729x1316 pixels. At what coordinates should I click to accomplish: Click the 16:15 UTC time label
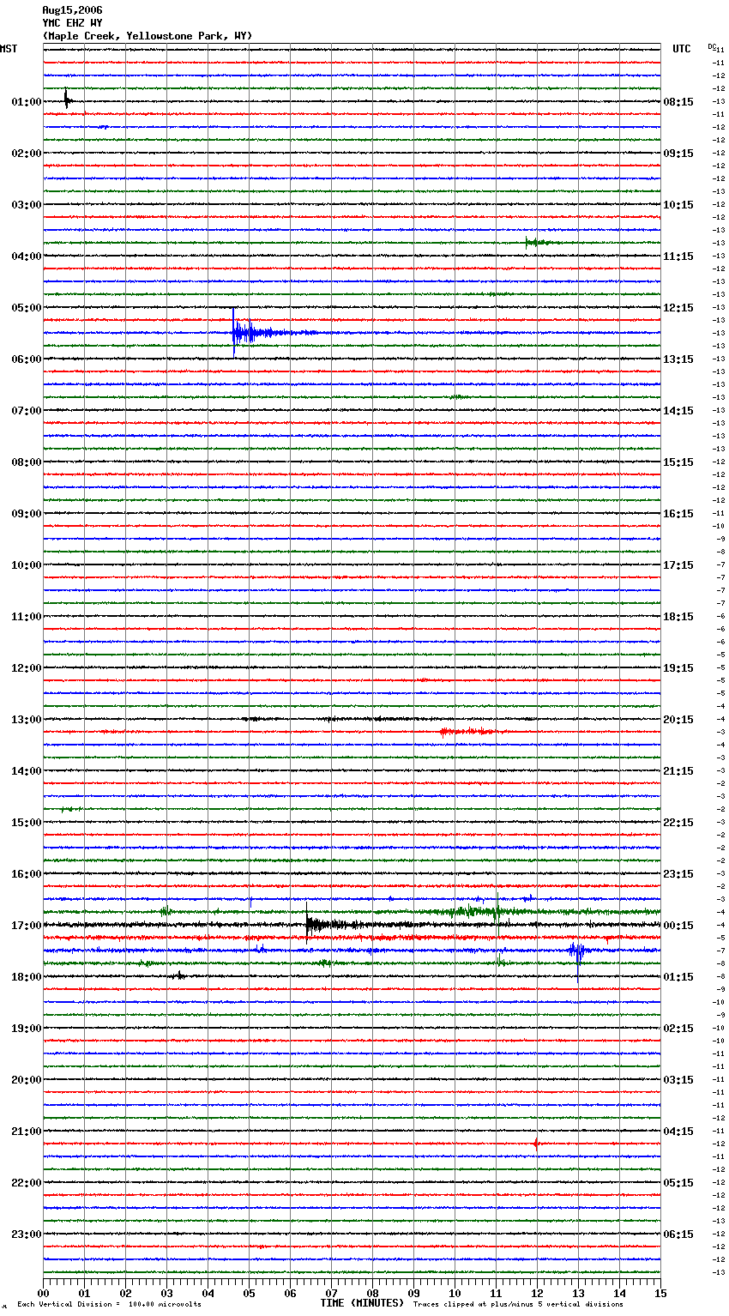pos(678,514)
